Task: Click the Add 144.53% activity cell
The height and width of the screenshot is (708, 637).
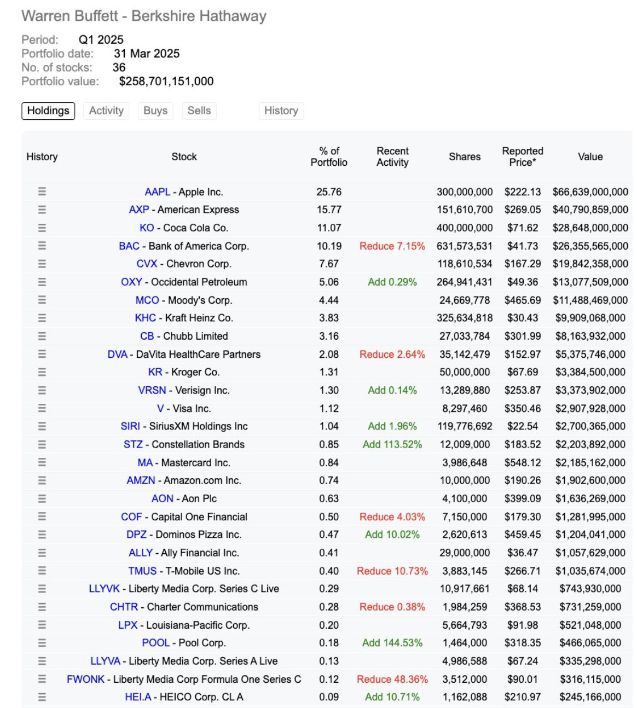Action: [392, 643]
